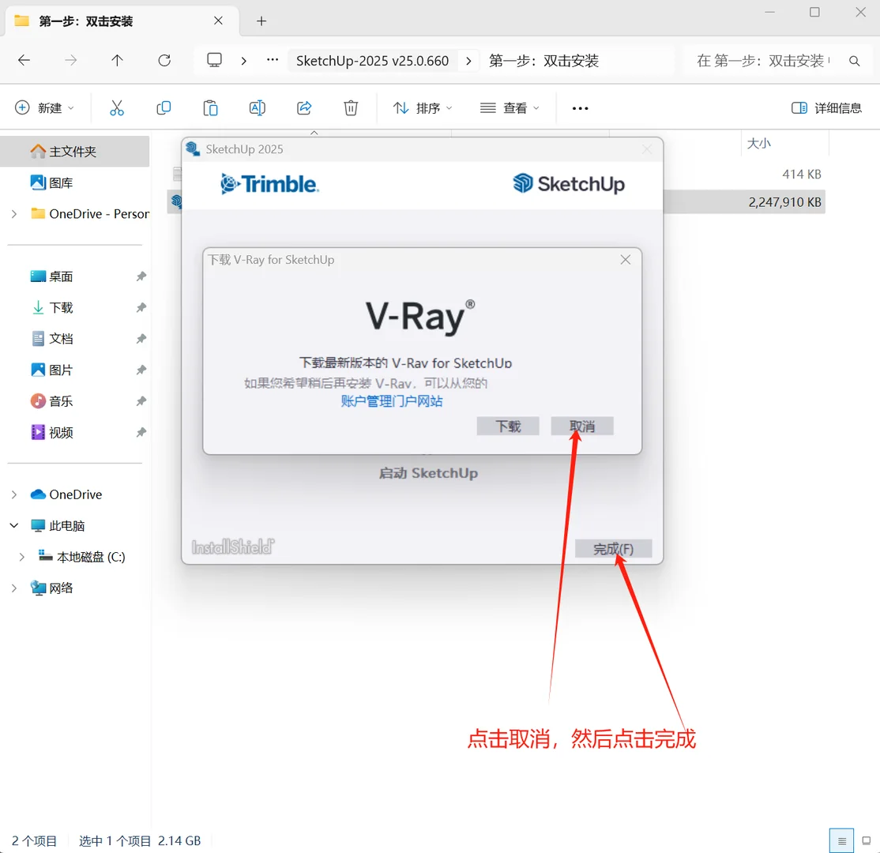Click 取消 button in V-Ray dialog
The height and width of the screenshot is (853, 880).
tap(582, 426)
